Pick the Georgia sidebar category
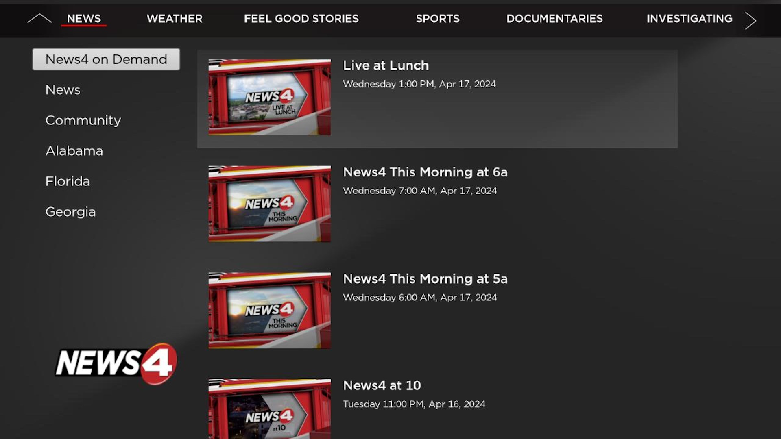781x439 pixels. click(x=70, y=212)
